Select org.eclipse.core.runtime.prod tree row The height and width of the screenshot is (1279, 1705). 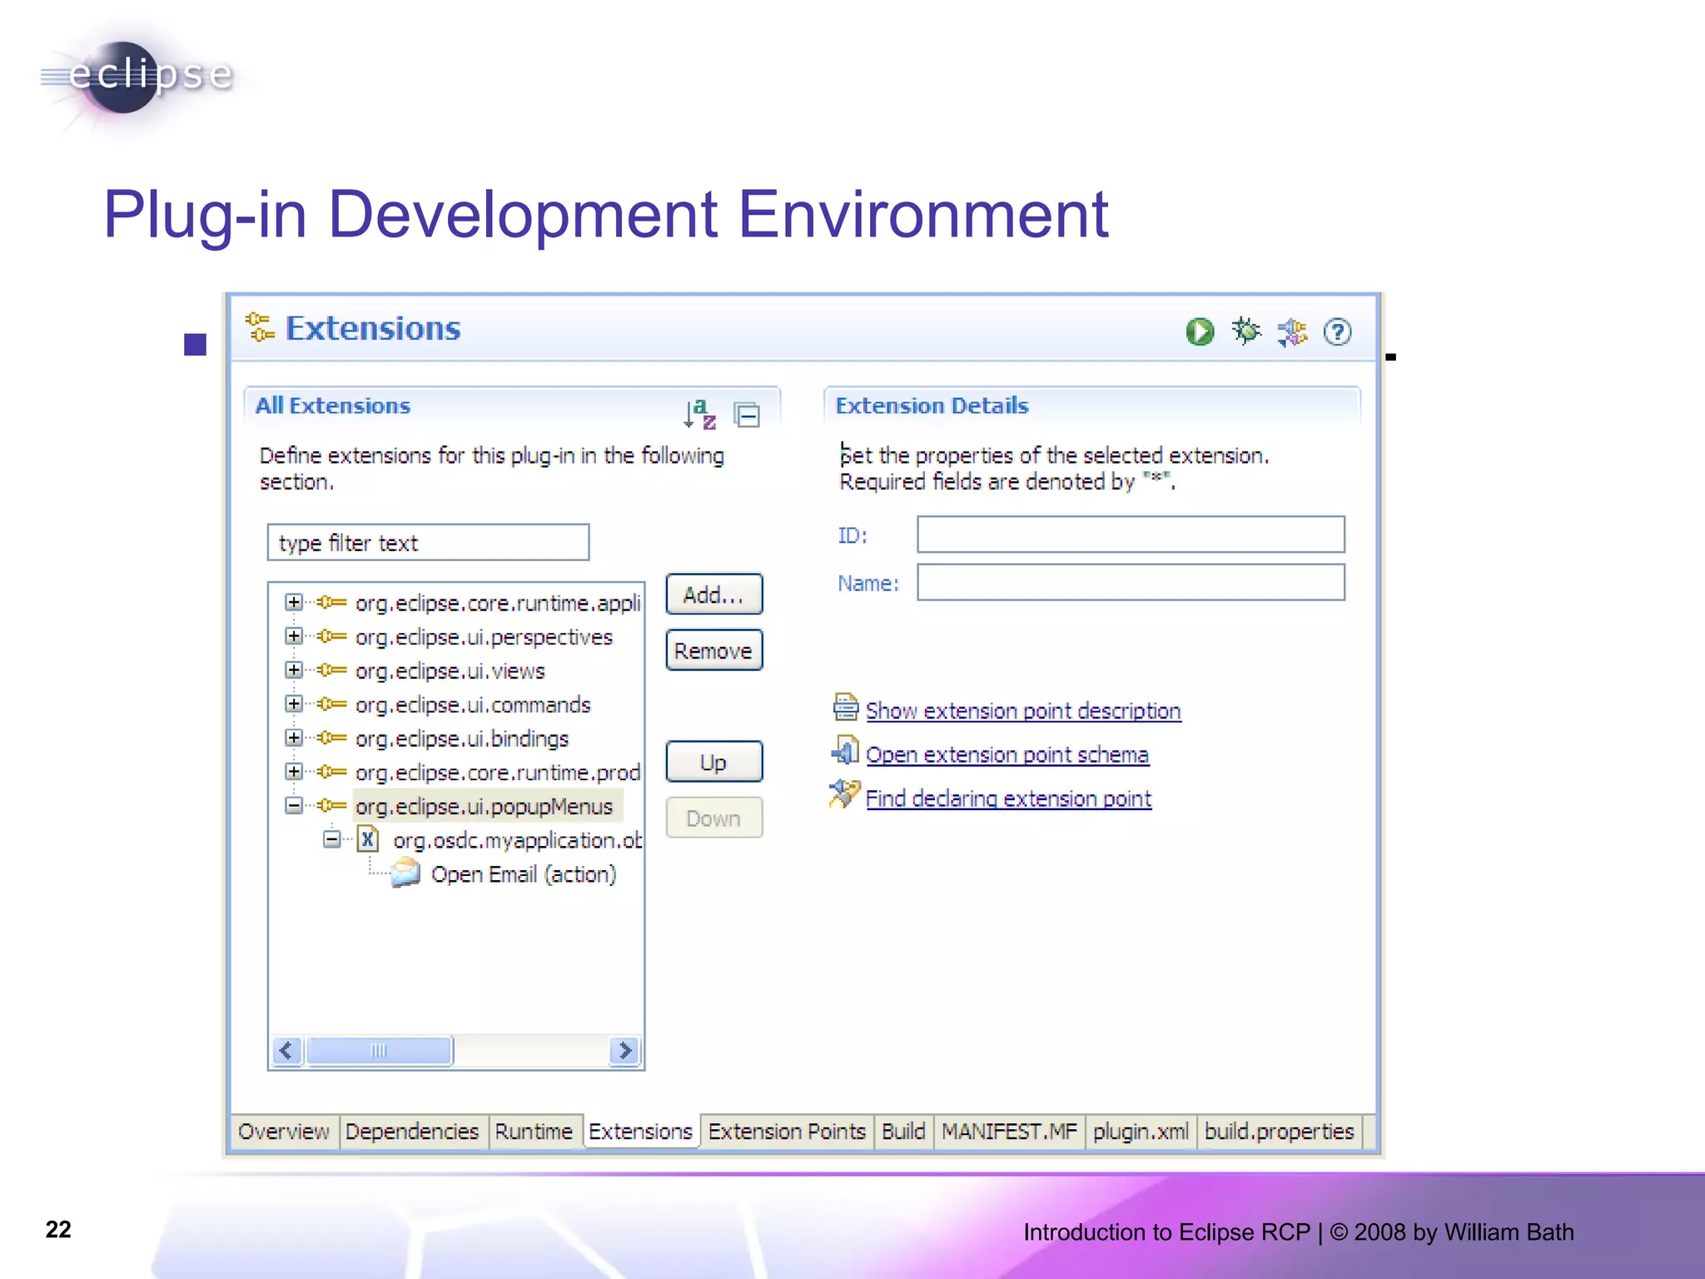[x=498, y=773]
